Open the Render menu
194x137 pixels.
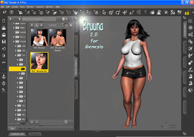(30, 7)
